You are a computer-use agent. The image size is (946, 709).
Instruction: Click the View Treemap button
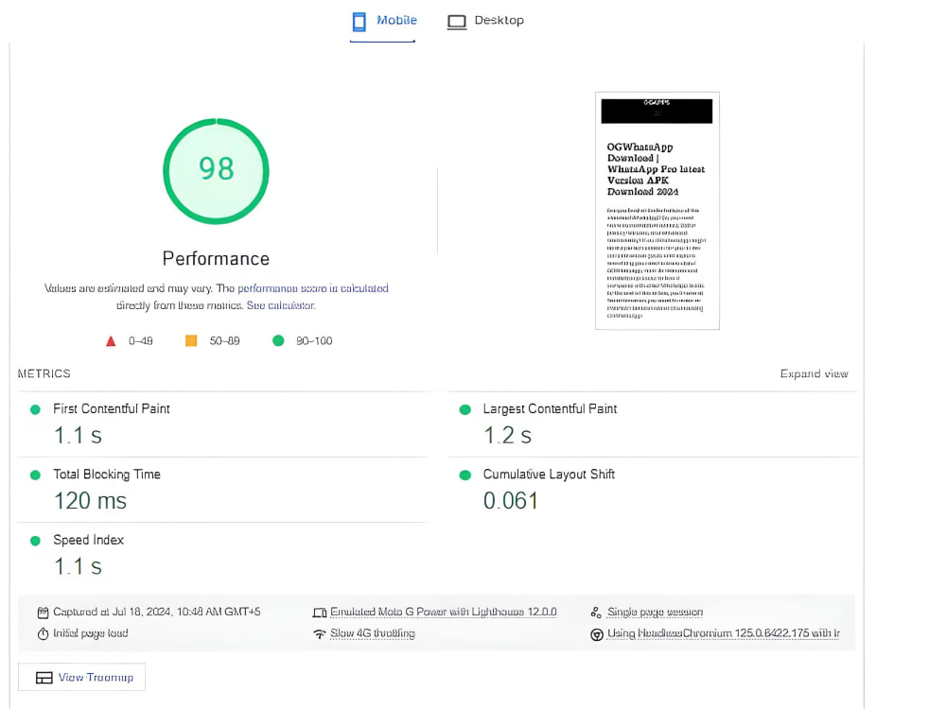click(x=81, y=678)
